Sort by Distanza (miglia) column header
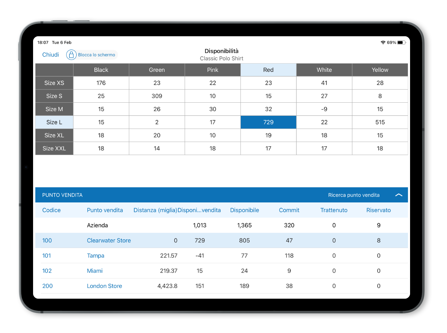Viewport: 447px width, 333px height. [x=155, y=210]
